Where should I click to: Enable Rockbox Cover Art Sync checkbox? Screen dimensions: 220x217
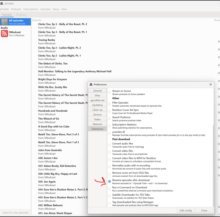(109, 111)
